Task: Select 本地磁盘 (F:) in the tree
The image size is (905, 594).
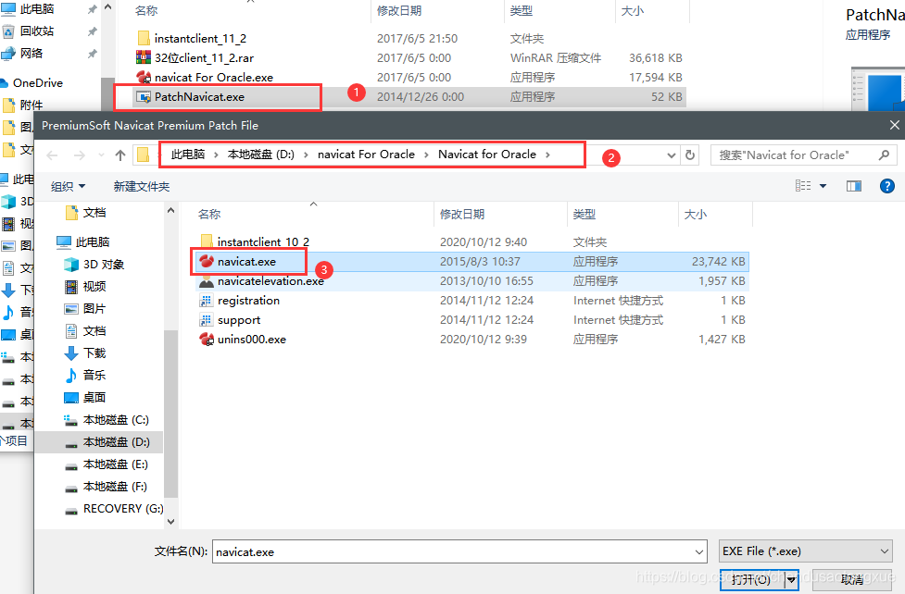Action: click(x=115, y=487)
